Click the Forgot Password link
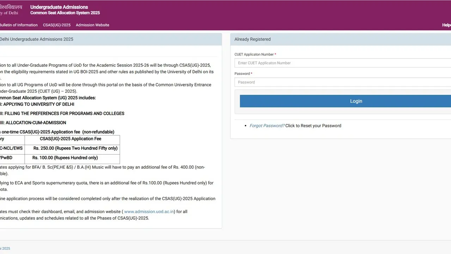Image resolution: width=451 pixels, height=254 pixels. (267, 126)
